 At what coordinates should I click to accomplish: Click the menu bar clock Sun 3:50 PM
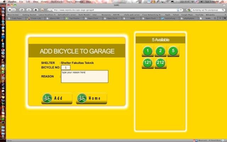pos(212,2)
